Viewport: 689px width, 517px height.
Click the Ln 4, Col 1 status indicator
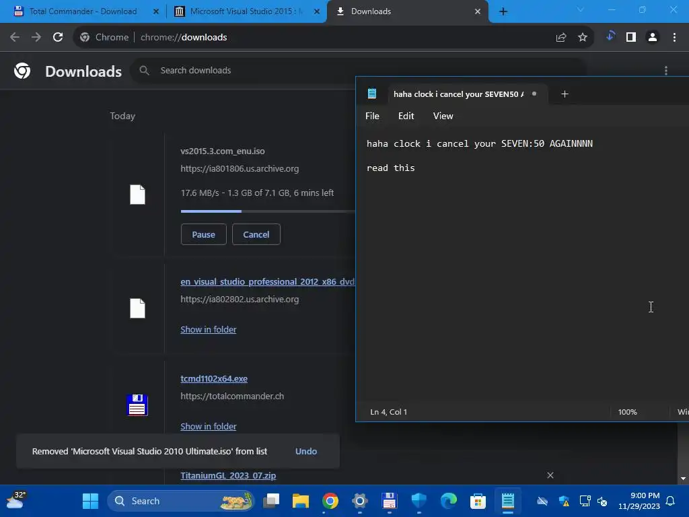tap(388, 412)
